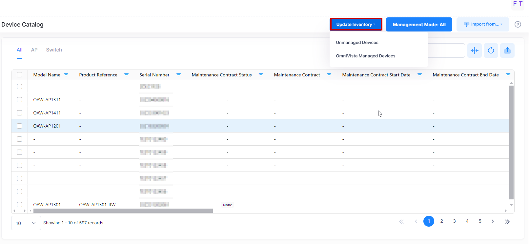Image resolution: width=529 pixels, height=244 pixels.
Task: Open the Serial Number column filter
Action: click(178, 75)
